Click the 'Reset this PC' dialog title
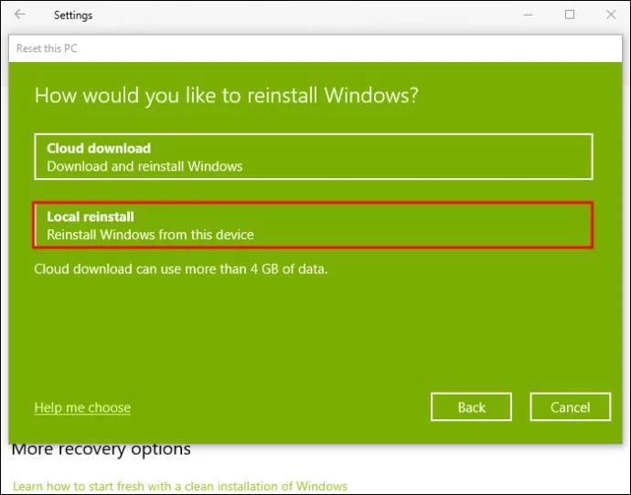Screen dimensions: 631x495 47,48
